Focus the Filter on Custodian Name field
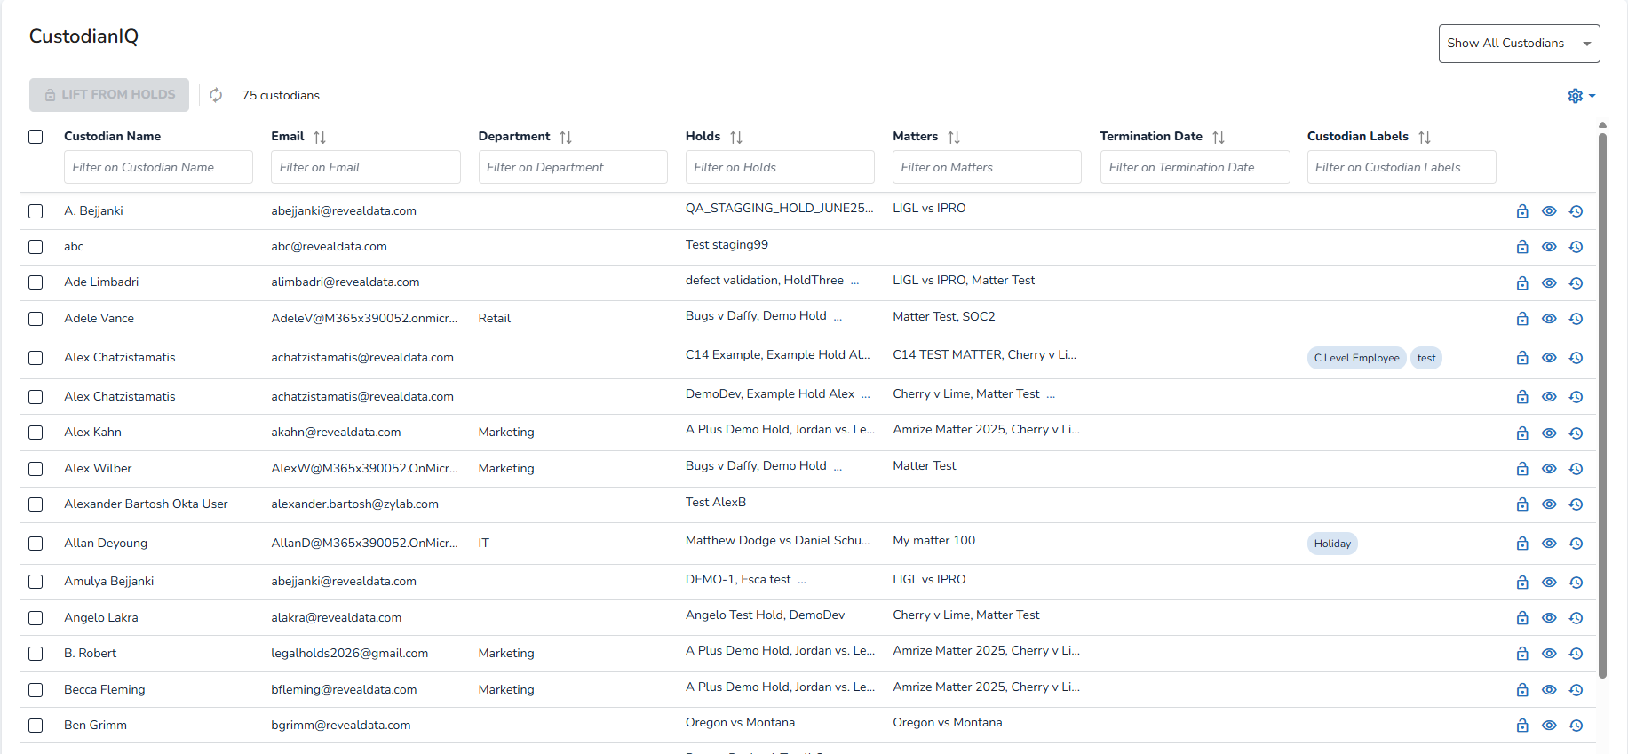Screen dimensions: 1628x754 158,167
